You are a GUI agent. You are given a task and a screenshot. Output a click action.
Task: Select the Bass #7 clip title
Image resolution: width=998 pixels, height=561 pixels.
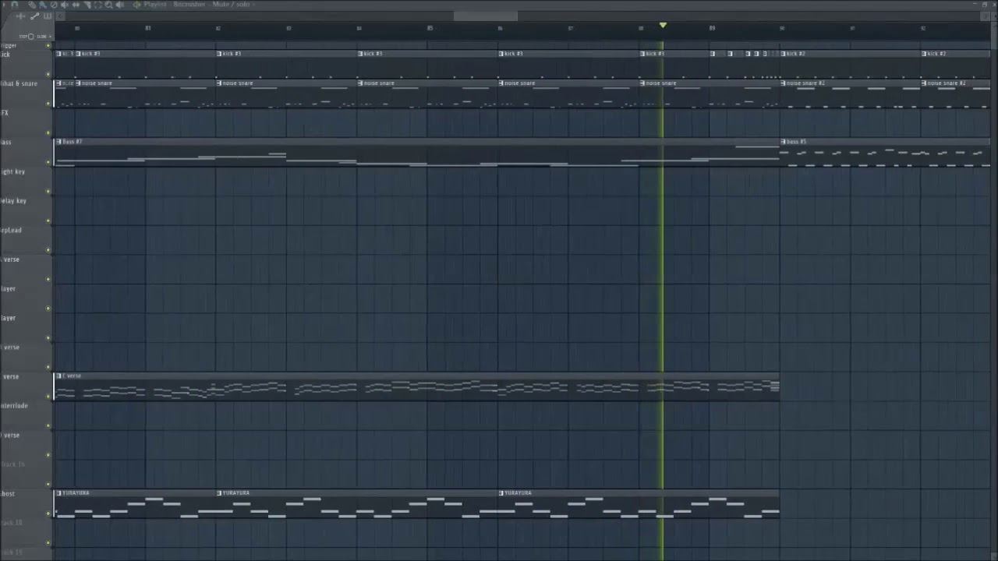(72, 142)
